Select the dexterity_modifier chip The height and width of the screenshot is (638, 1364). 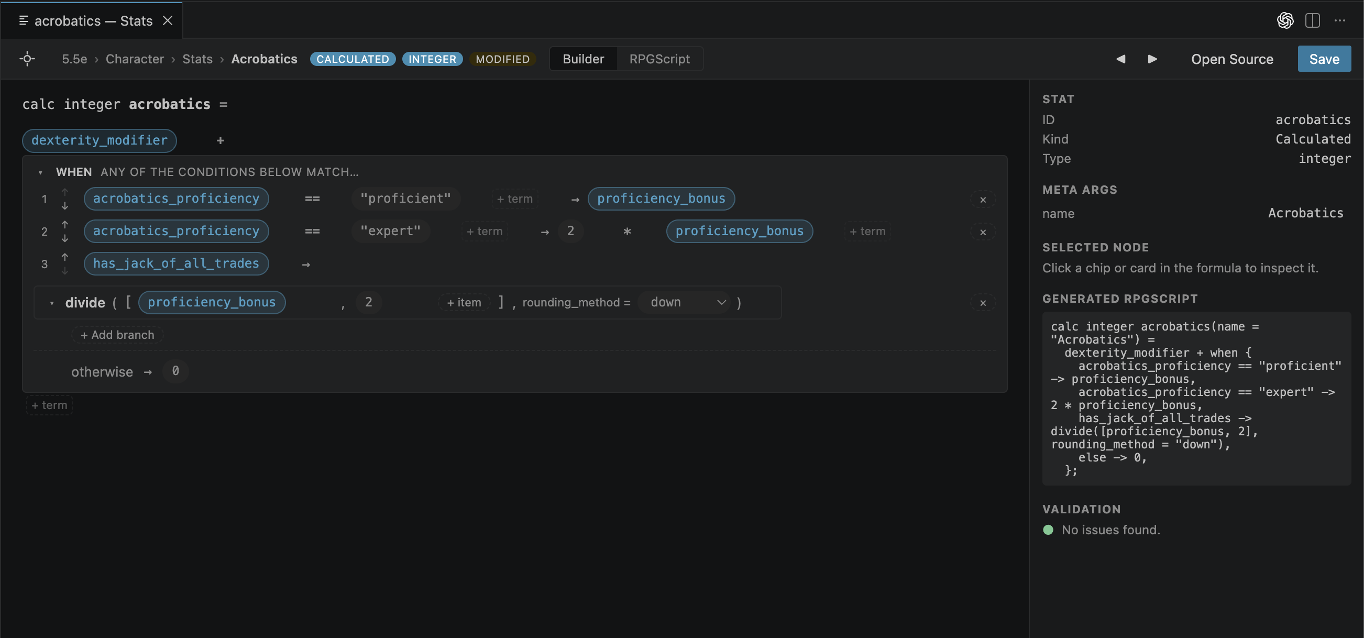pyautogui.click(x=99, y=140)
